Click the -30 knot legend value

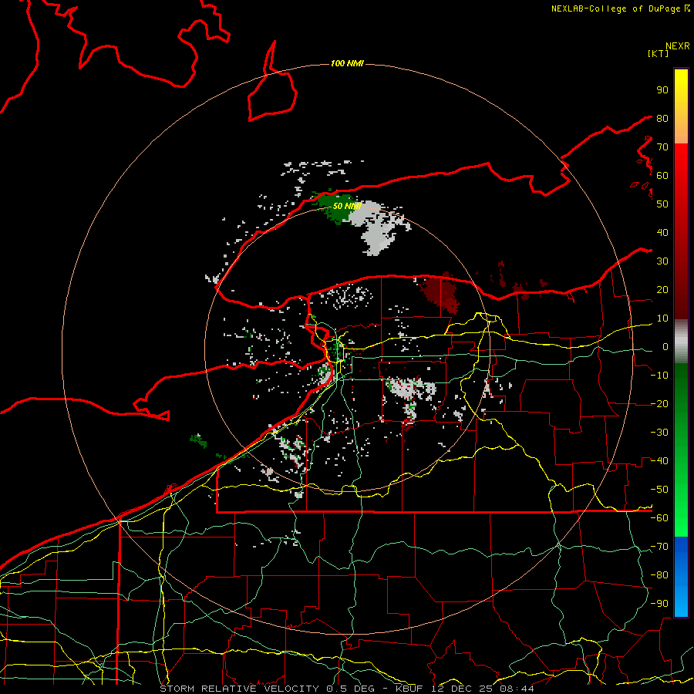[659, 433]
